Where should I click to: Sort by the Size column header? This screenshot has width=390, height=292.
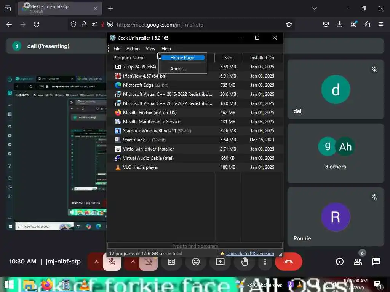coord(228,58)
